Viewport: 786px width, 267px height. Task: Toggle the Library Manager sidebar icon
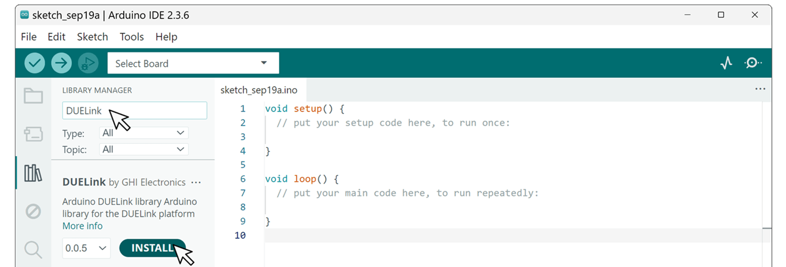pyautogui.click(x=33, y=173)
